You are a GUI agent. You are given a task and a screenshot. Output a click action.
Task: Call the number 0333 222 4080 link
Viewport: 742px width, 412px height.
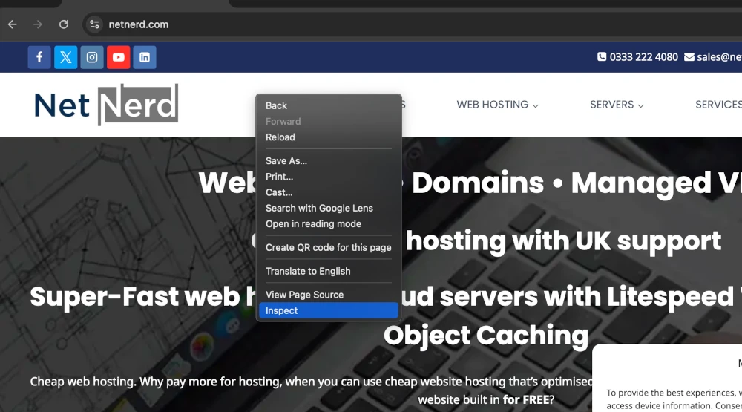643,57
